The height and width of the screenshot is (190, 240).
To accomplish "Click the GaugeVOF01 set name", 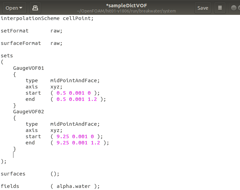I will (x=28, y=68).
